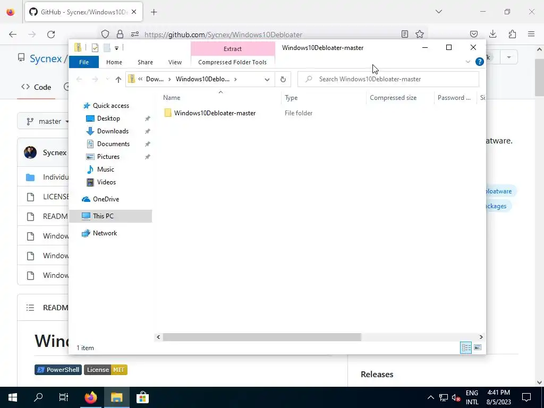Select the View ribbon tab
The image size is (544, 408).
(x=175, y=62)
